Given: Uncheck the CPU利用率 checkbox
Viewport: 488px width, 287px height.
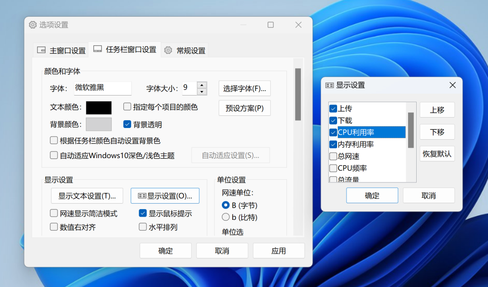Looking at the screenshot, I should tap(333, 132).
